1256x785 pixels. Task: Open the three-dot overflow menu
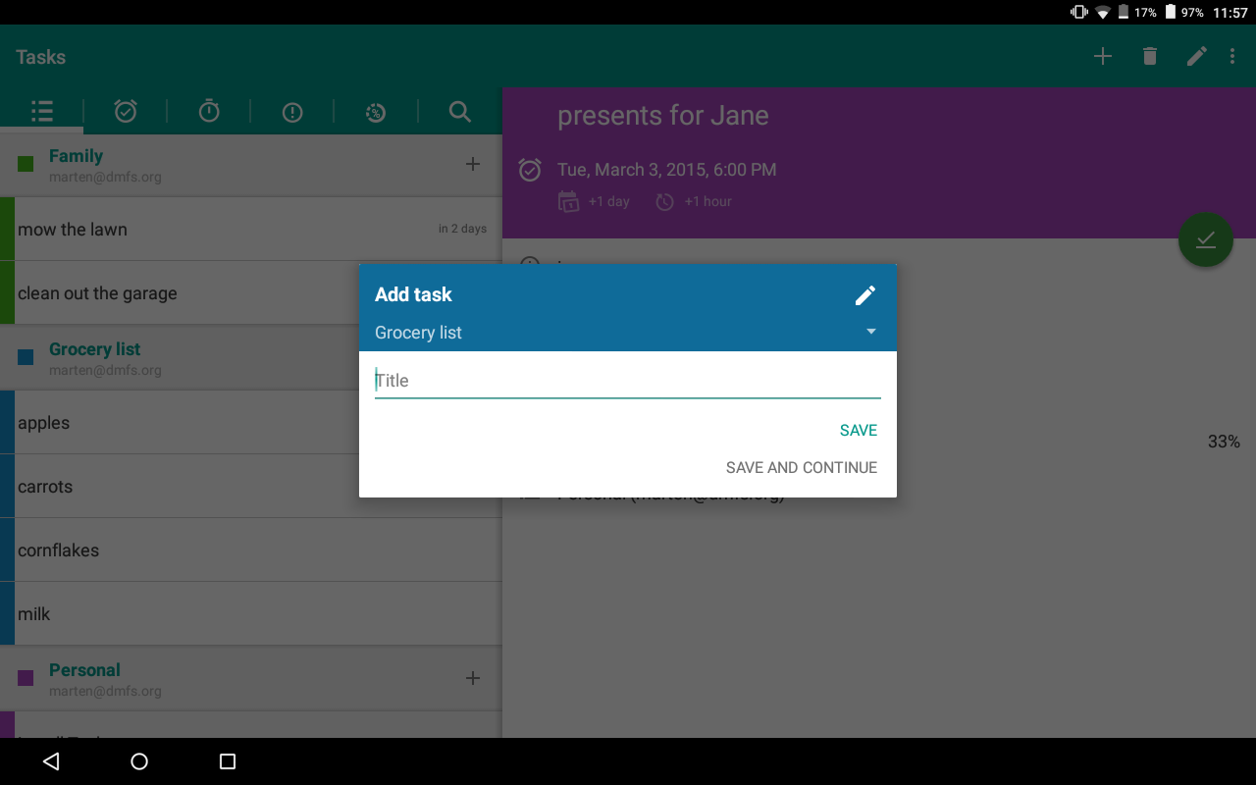point(1232,57)
